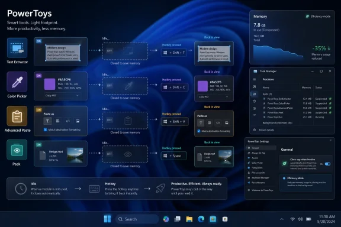Toggle the OFF badge in the idle clipboard box
The height and width of the screenshot is (227, 341).
pyautogui.click(x=110, y=120)
